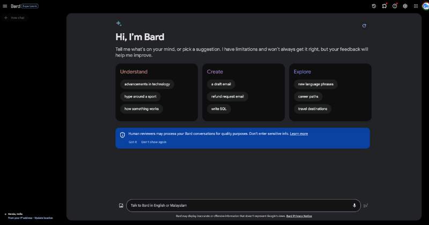
Task: Click the Create card heading
Action: point(215,72)
